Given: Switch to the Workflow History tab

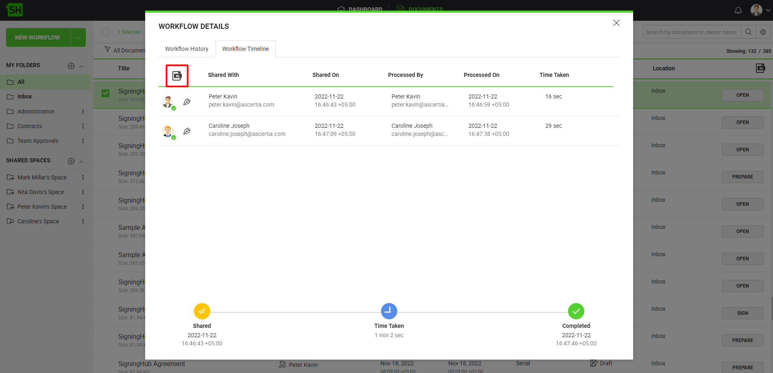Looking at the screenshot, I should (x=187, y=49).
